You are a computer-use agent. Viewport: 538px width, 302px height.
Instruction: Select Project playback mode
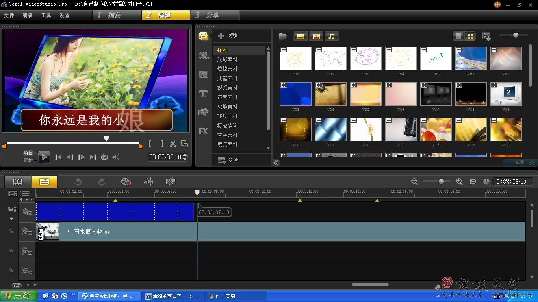(x=28, y=153)
